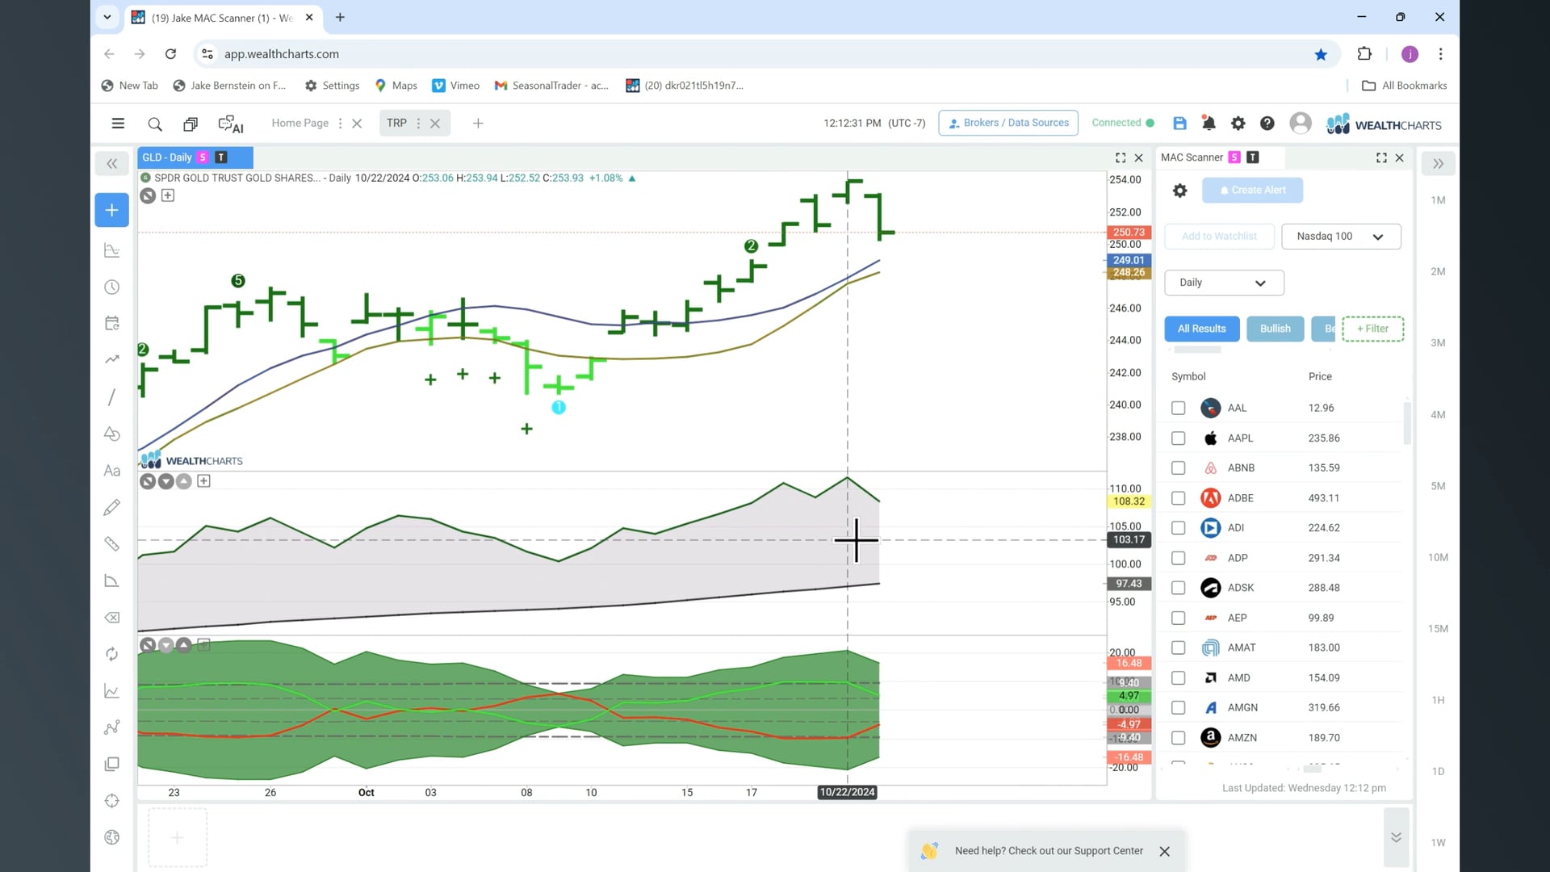Image resolution: width=1550 pixels, height=872 pixels.
Task: Check the ADP row checkbox
Action: [1179, 559]
